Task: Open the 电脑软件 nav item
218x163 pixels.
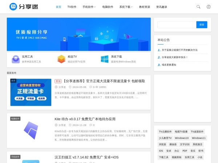Action: click(108, 7)
